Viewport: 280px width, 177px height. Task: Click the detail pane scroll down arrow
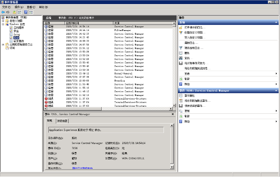(172, 167)
